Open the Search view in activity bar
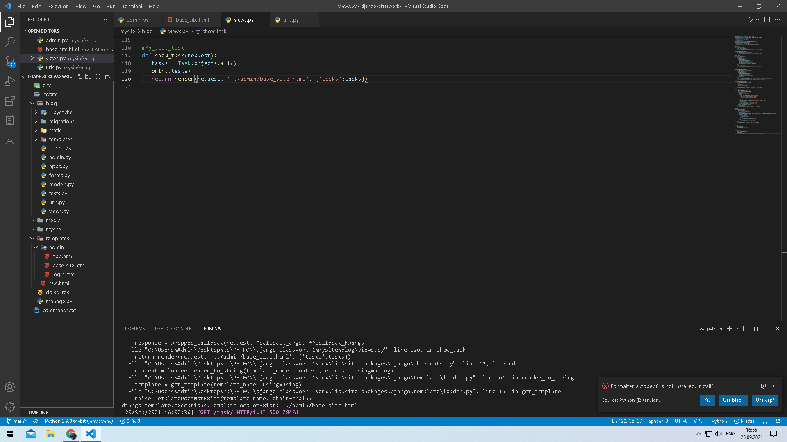787x442 pixels. point(10,41)
